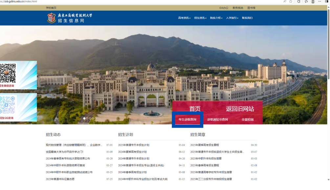Select the first carousel slide dot
This screenshot has width=330, height=190.
tap(84, 118)
